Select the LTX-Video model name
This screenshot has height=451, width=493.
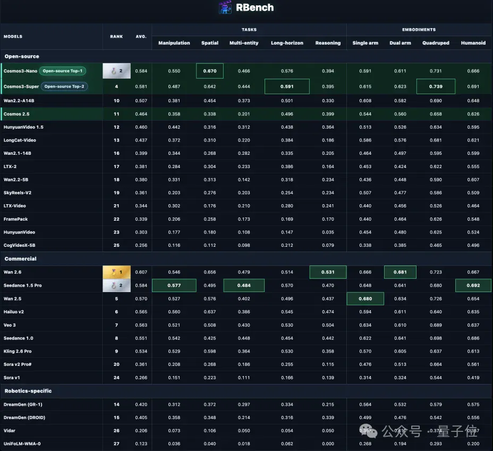click(15, 206)
